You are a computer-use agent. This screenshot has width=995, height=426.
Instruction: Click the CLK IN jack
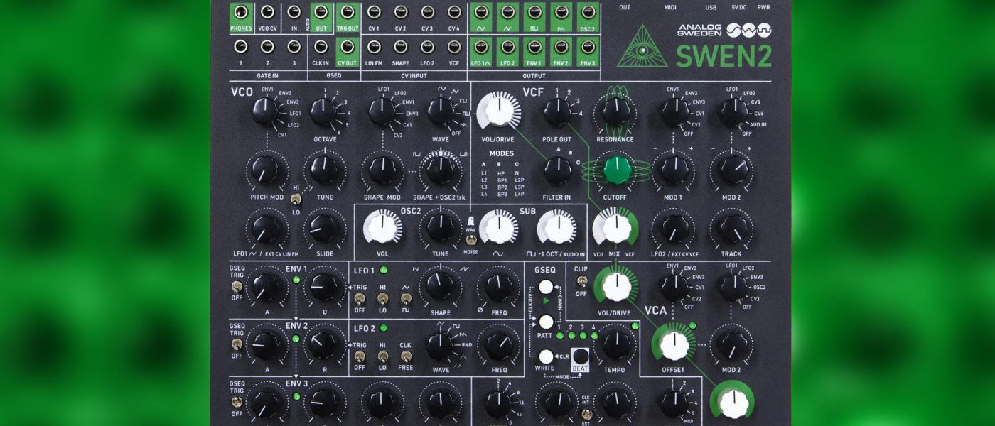[x=321, y=47]
